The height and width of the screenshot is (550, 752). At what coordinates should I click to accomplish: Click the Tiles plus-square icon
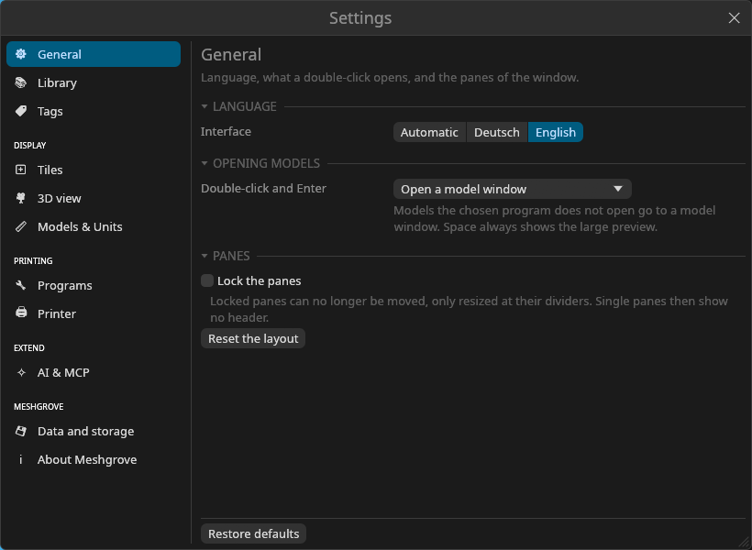[x=20, y=170]
